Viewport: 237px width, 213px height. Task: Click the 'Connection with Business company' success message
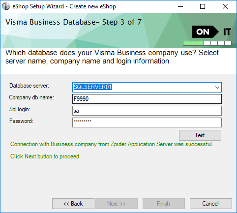pyautogui.click(x=112, y=144)
